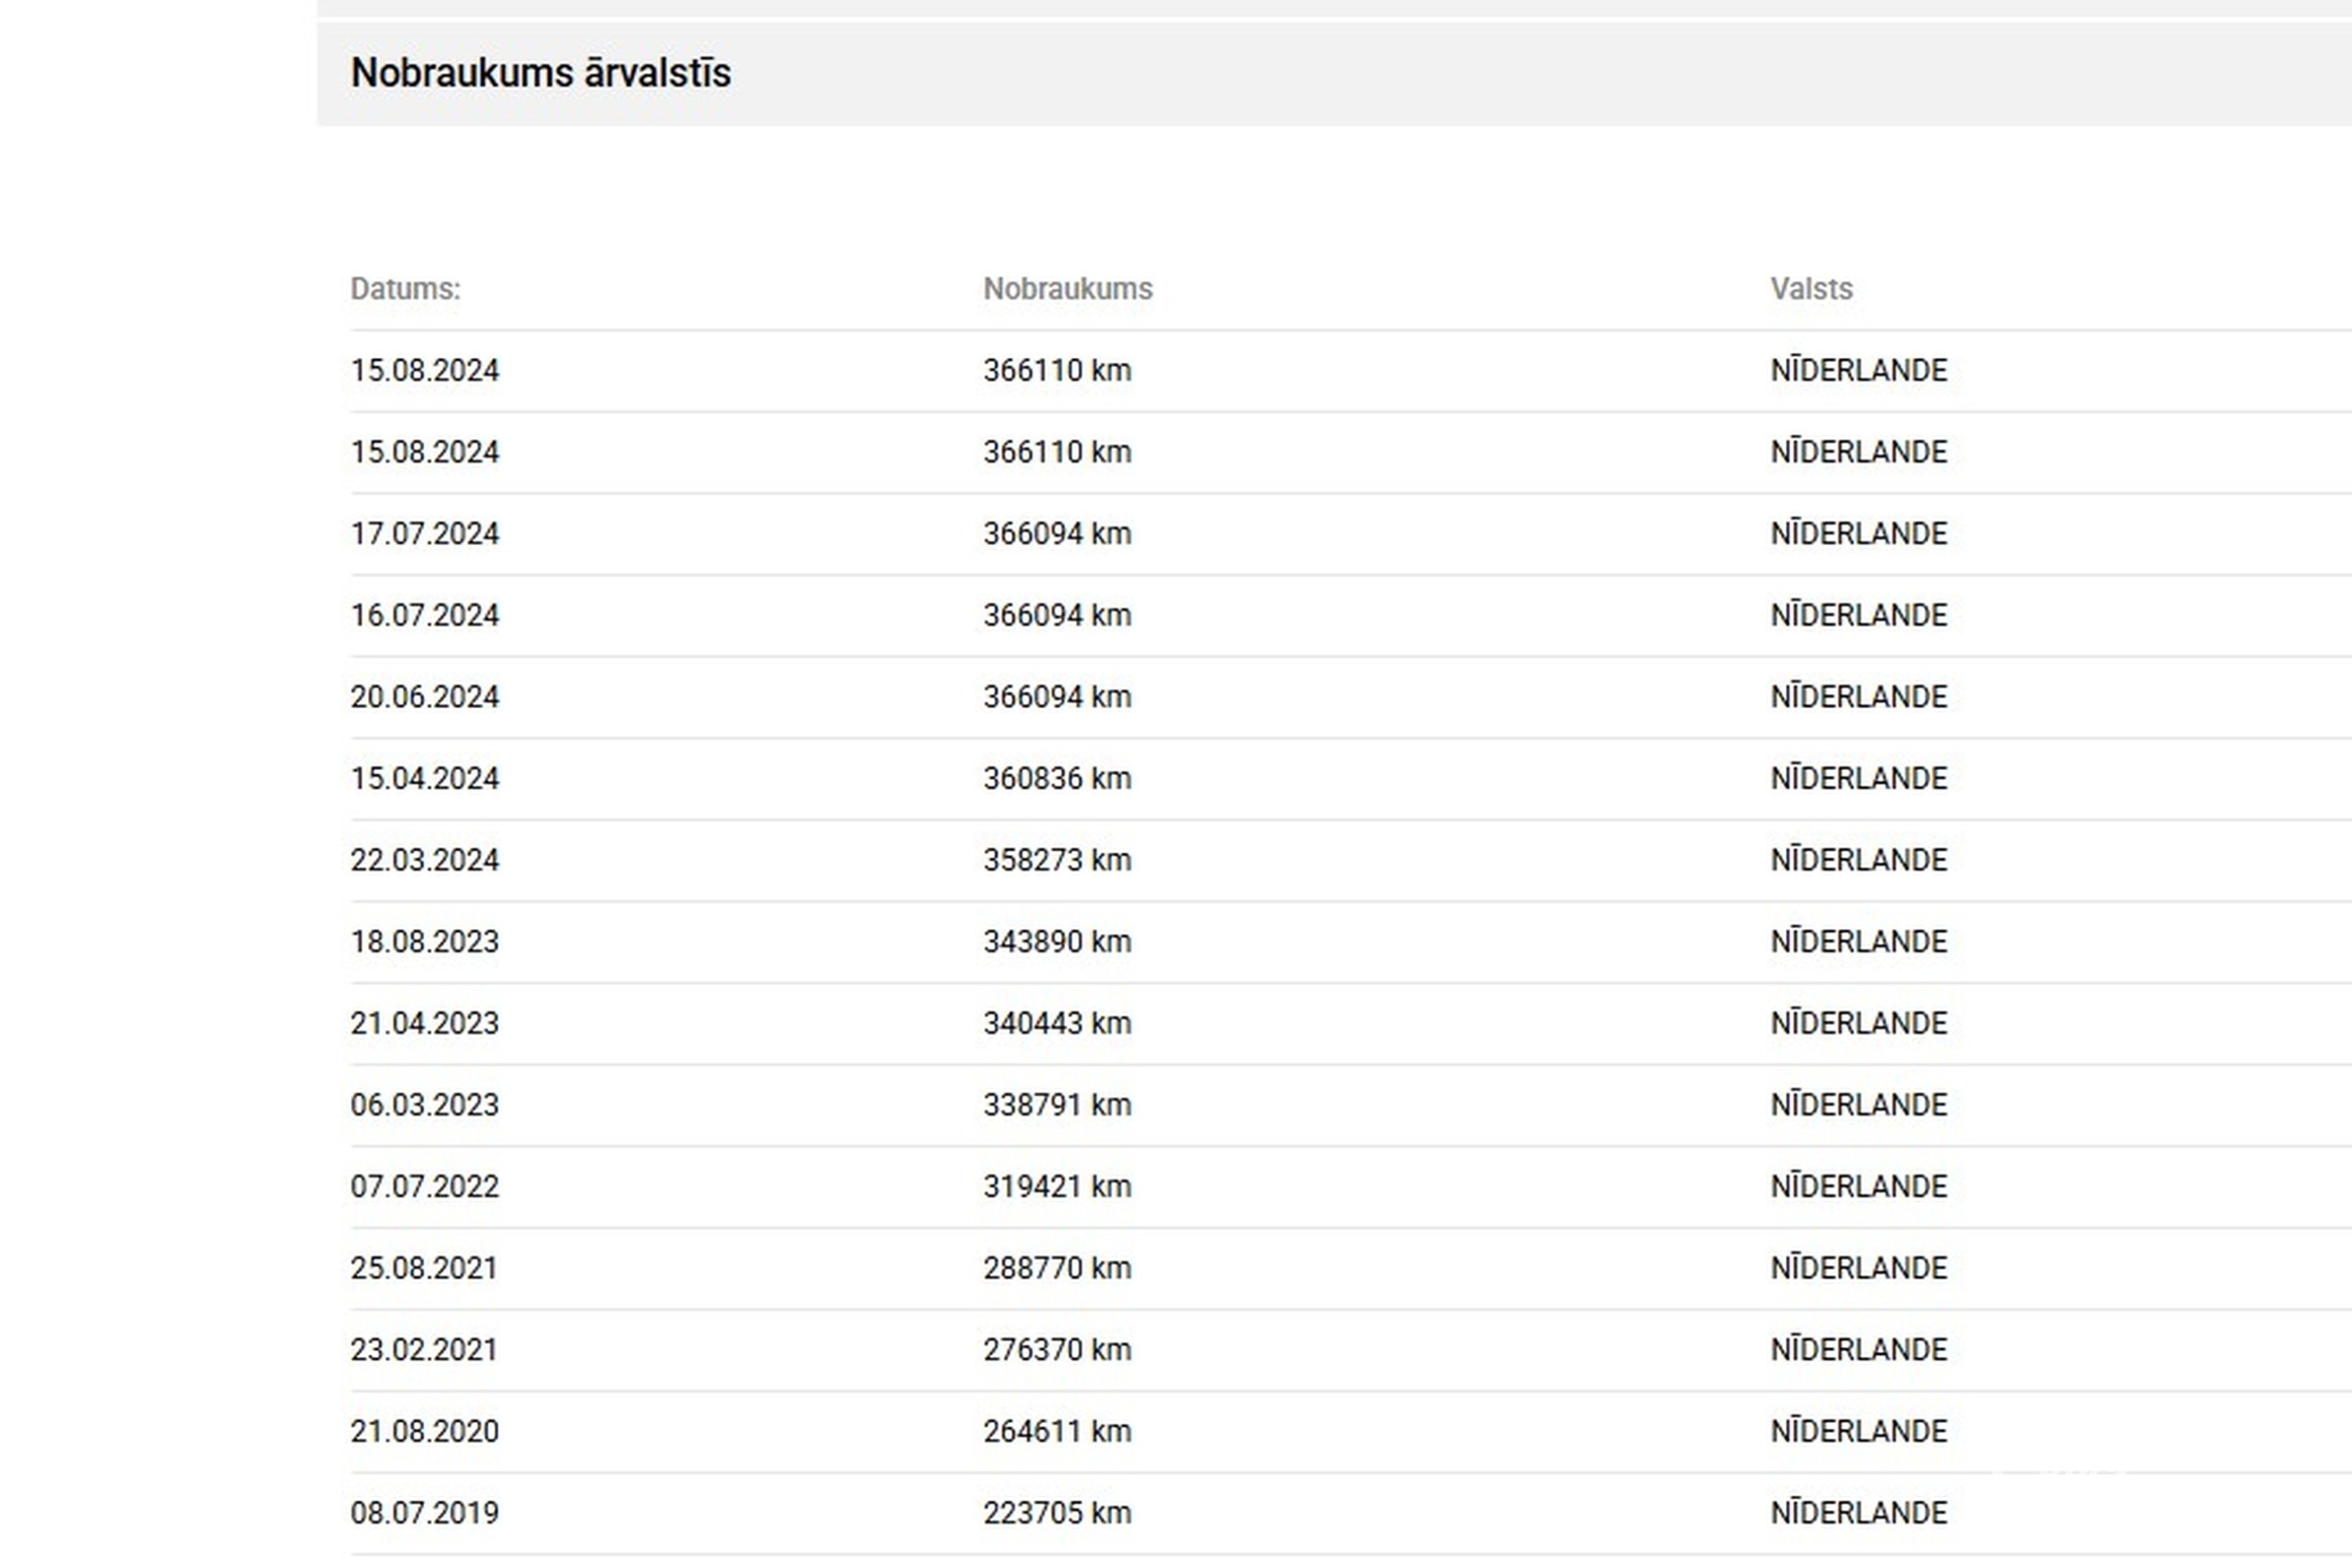Select the first 15.08.2024 date cell
The height and width of the screenshot is (1568, 2352).
(x=424, y=371)
